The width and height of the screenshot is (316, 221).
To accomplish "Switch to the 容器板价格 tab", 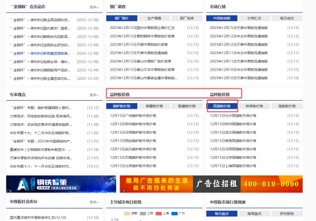I will click(x=154, y=106).
